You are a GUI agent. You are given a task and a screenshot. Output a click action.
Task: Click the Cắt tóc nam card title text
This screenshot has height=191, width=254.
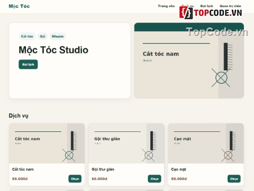23,169
